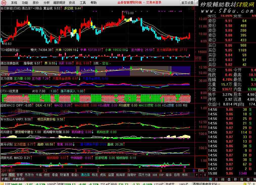Switch to the 指南针 template

(x=132, y=175)
